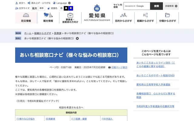This screenshot has height=121, width=194.
Task: Select the black background color swatch
Action: (66, 8)
